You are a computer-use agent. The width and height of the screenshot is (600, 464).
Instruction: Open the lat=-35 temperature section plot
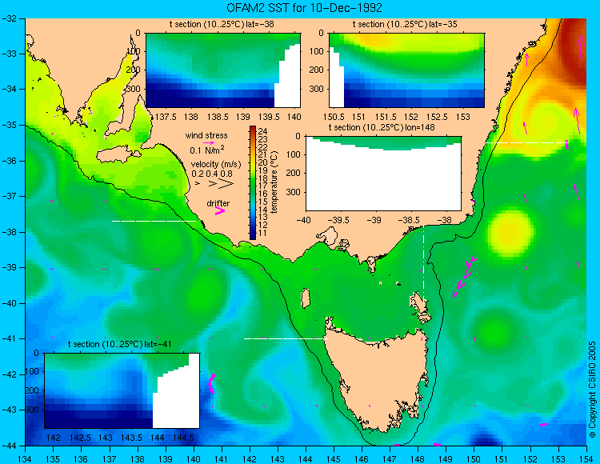click(406, 70)
